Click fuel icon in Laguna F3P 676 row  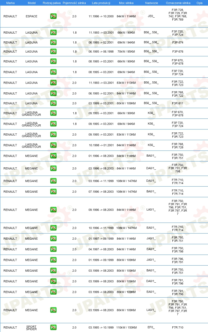pyautogui.click(x=53, y=52)
